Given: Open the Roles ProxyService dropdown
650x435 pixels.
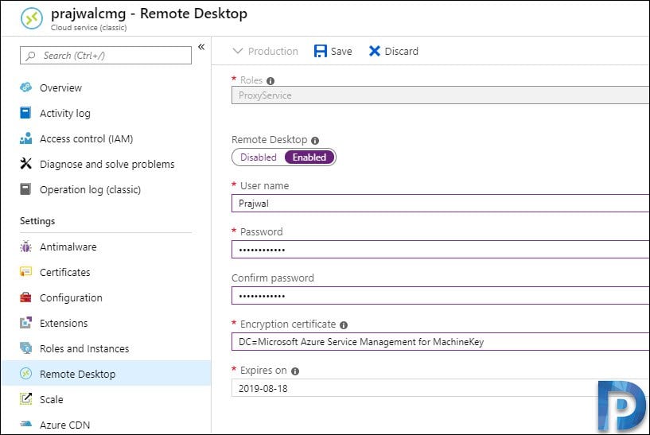Looking at the screenshot, I should (441, 95).
